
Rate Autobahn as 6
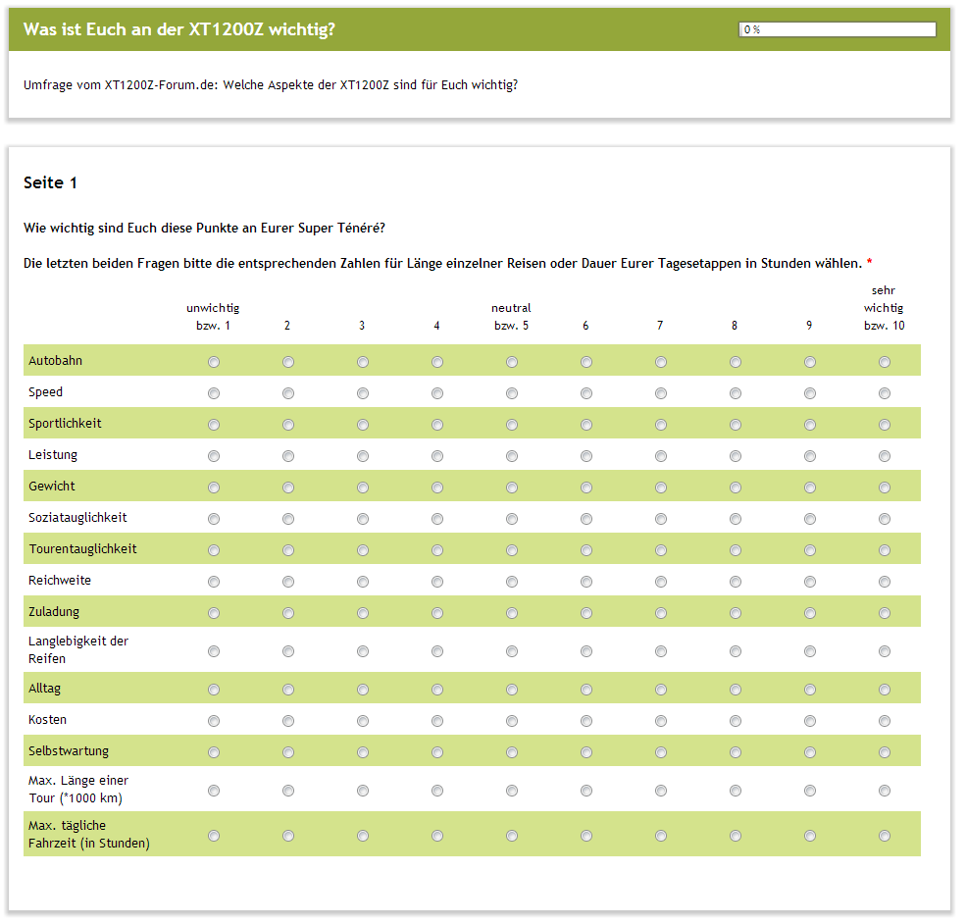pyautogui.click(x=586, y=362)
